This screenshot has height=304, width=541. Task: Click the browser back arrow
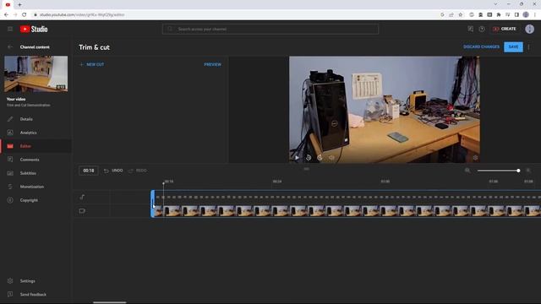tap(6, 15)
